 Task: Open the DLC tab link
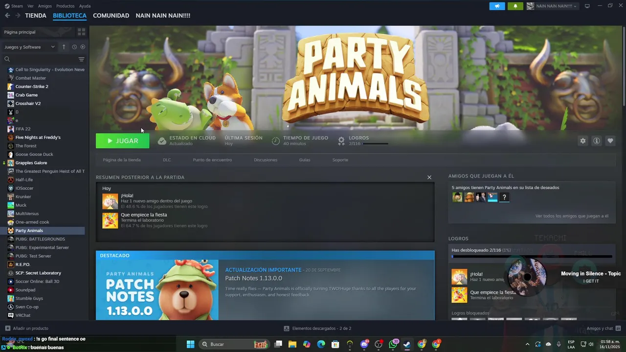point(167,160)
